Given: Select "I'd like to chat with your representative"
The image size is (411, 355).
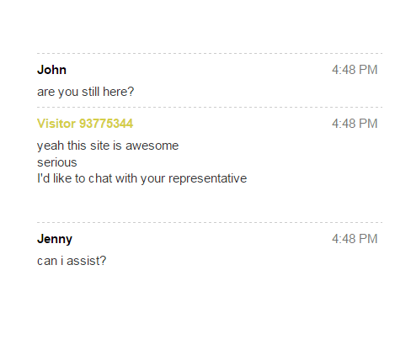Looking at the screenshot, I should point(142,178).
